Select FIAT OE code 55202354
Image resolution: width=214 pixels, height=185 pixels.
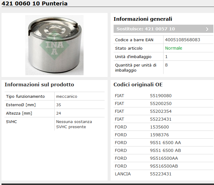pos(161,111)
